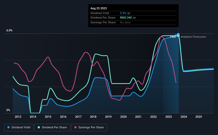
Task: Click Dividend Per Share row label in tooltip
Action: [x=103, y=18]
